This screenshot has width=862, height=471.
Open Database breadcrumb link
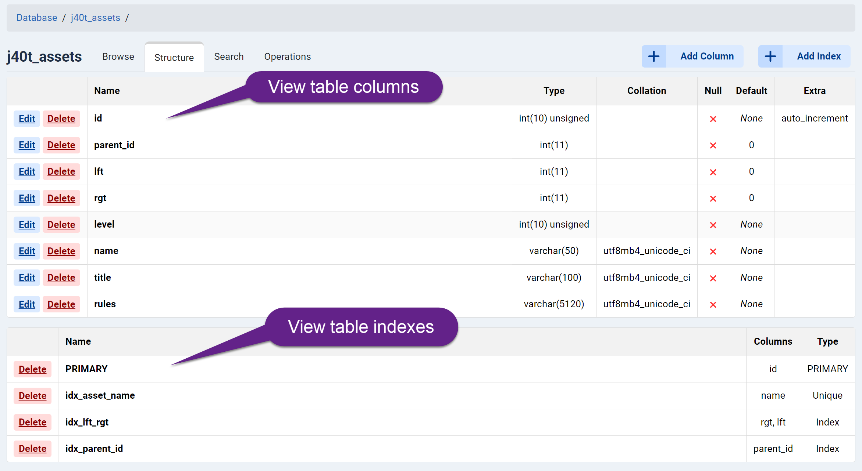(x=37, y=18)
